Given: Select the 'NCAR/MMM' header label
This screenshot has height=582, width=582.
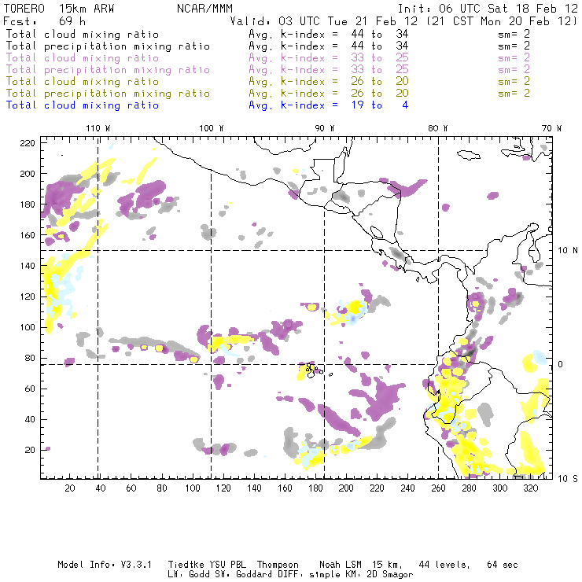Looking at the screenshot, I should 204,9.
